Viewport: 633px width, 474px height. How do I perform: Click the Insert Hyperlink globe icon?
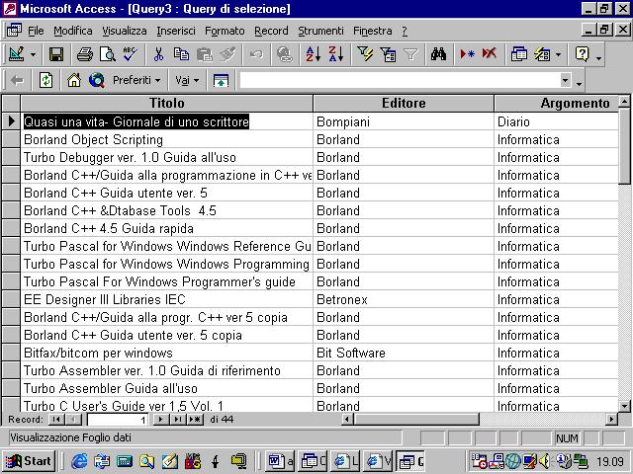pos(285,54)
